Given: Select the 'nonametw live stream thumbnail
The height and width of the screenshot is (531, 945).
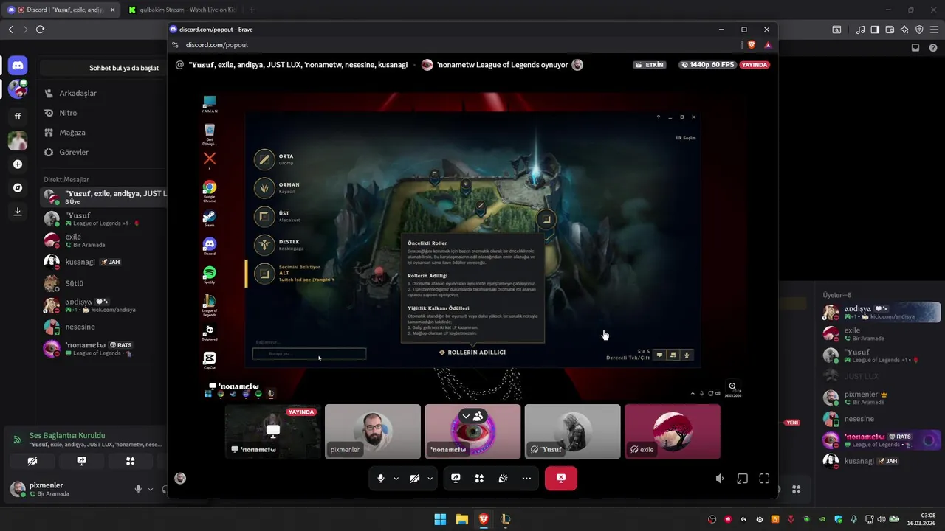Looking at the screenshot, I should click(272, 431).
